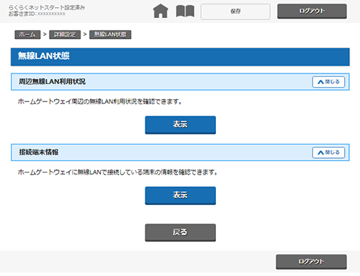The width and height of the screenshot is (360, 276).
Task: Click the 戻る back button
Action: [180, 232]
